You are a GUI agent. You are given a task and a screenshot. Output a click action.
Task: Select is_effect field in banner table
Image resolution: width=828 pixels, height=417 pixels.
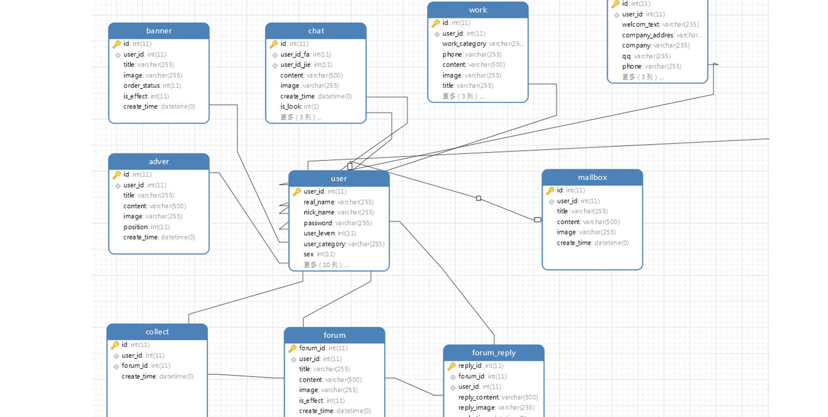point(146,96)
